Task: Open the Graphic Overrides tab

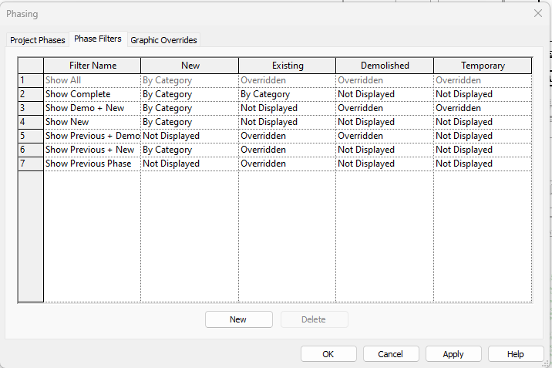Action: coord(163,40)
